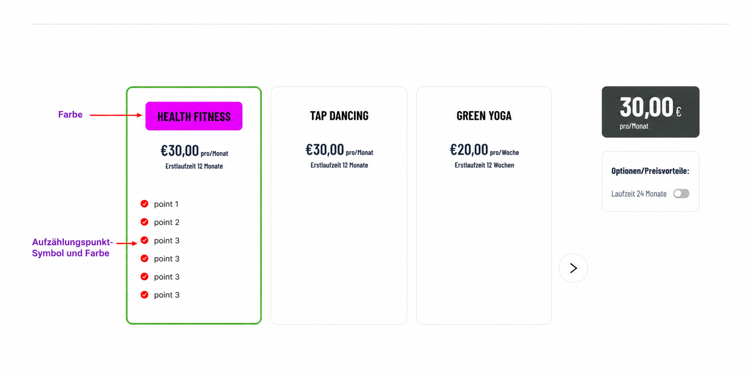Select the GREEN YOGA plan title

click(x=484, y=116)
